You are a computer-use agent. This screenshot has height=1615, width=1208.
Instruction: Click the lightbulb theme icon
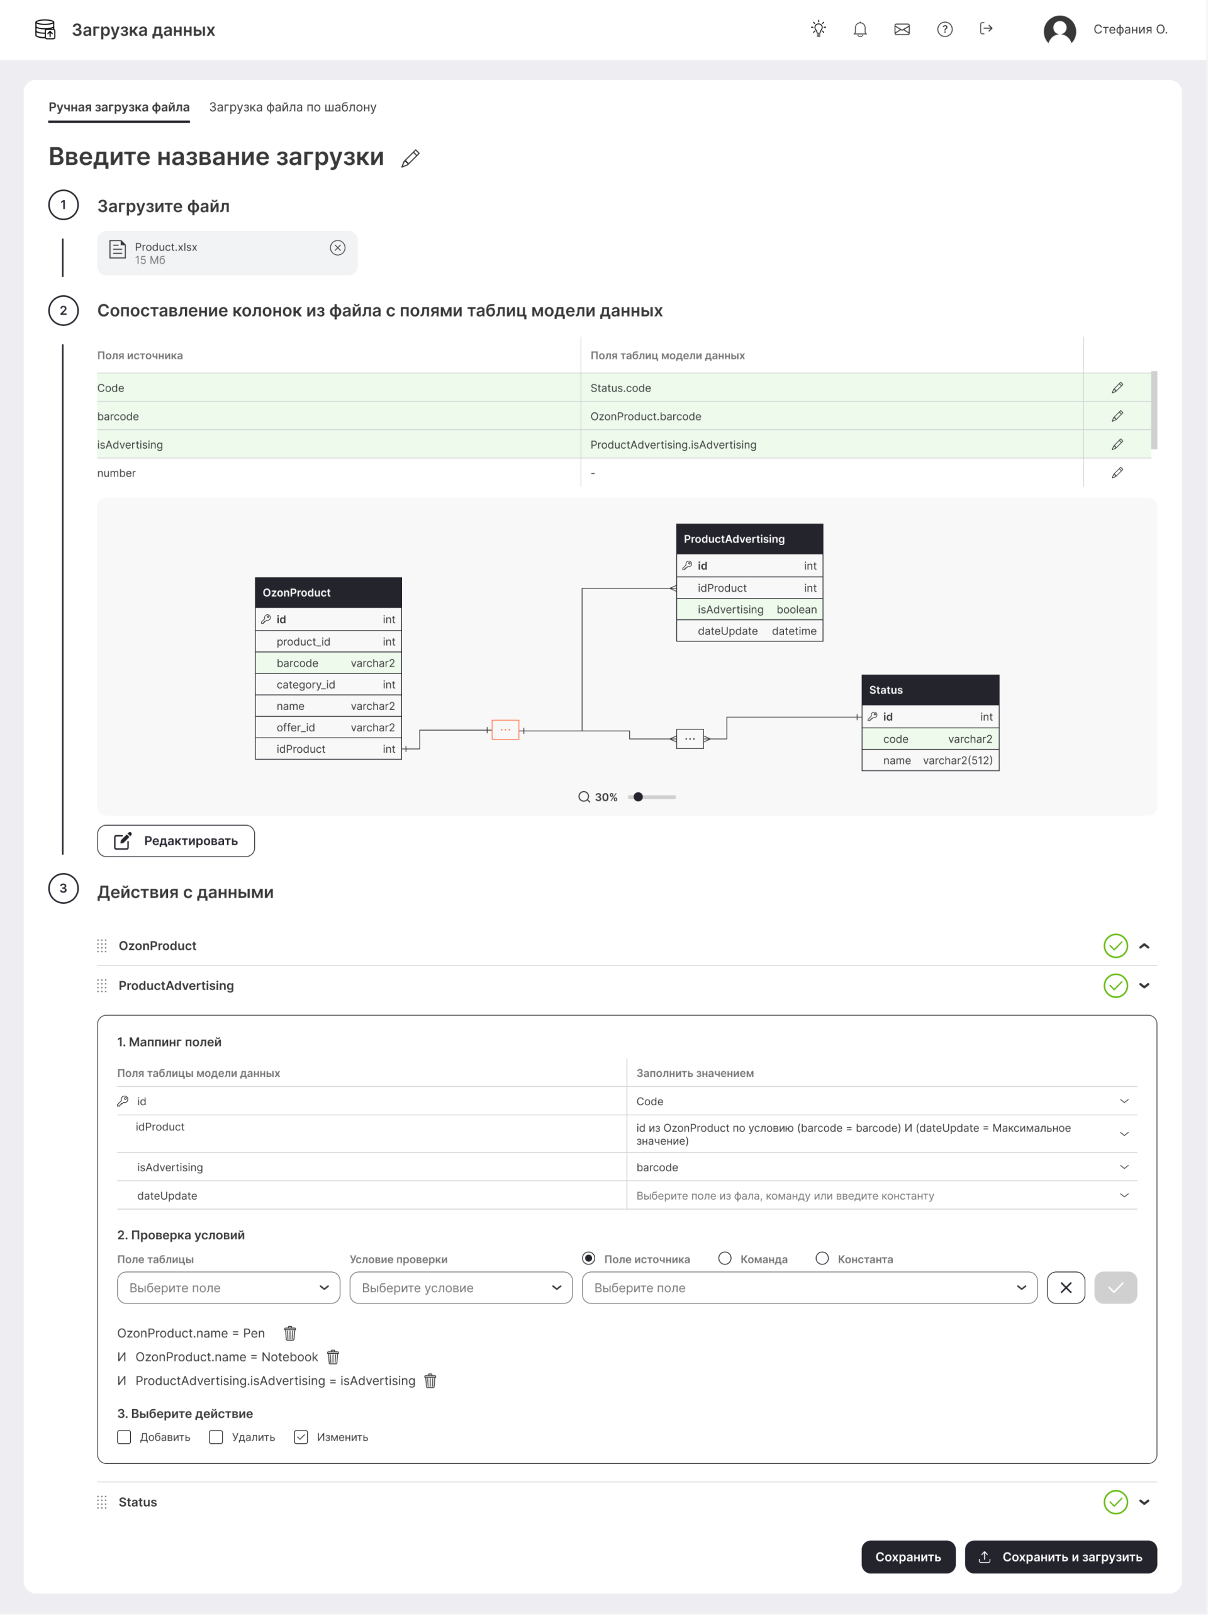click(x=818, y=29)
